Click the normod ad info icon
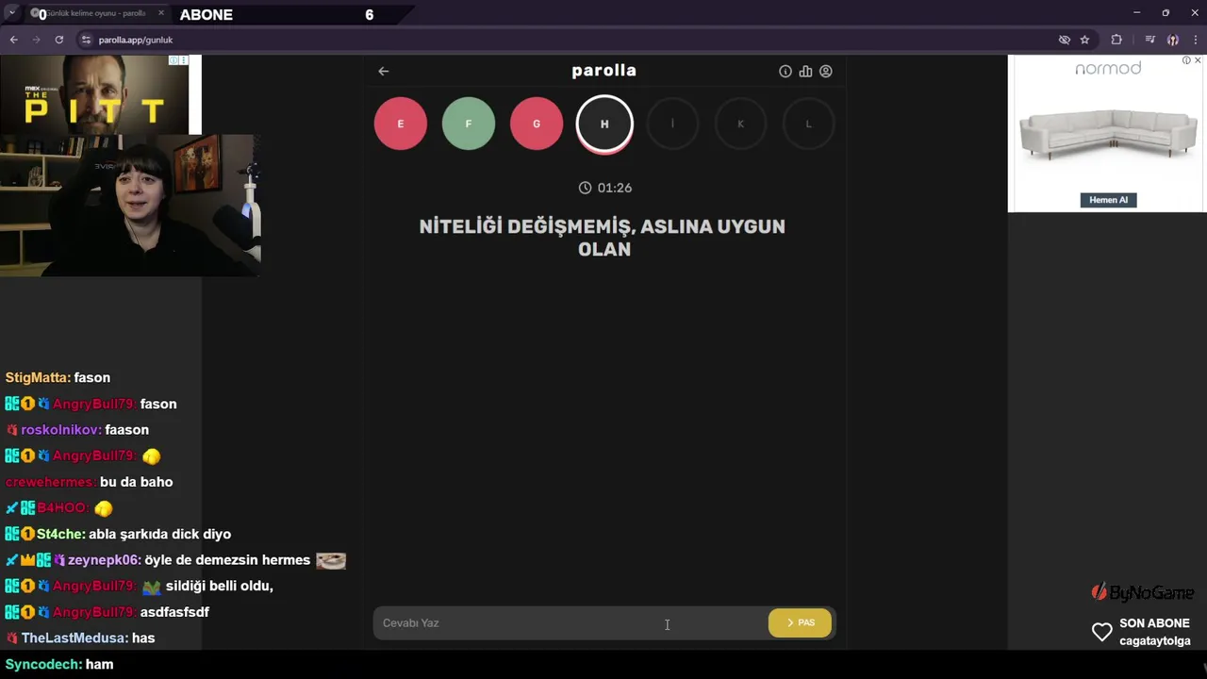Image resolution: width=1207 pixels, height=679 pixels. (1186, 60)
